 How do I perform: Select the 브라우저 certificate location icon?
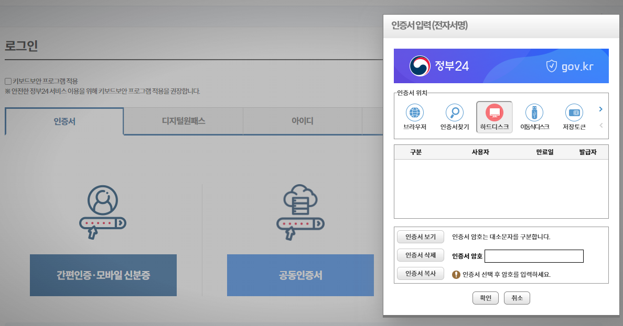(415, 117)
